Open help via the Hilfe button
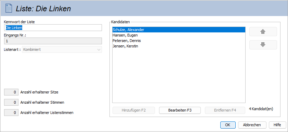Viewport: 288px width, 132px height. pyautogui.click(x=277, y=125)
